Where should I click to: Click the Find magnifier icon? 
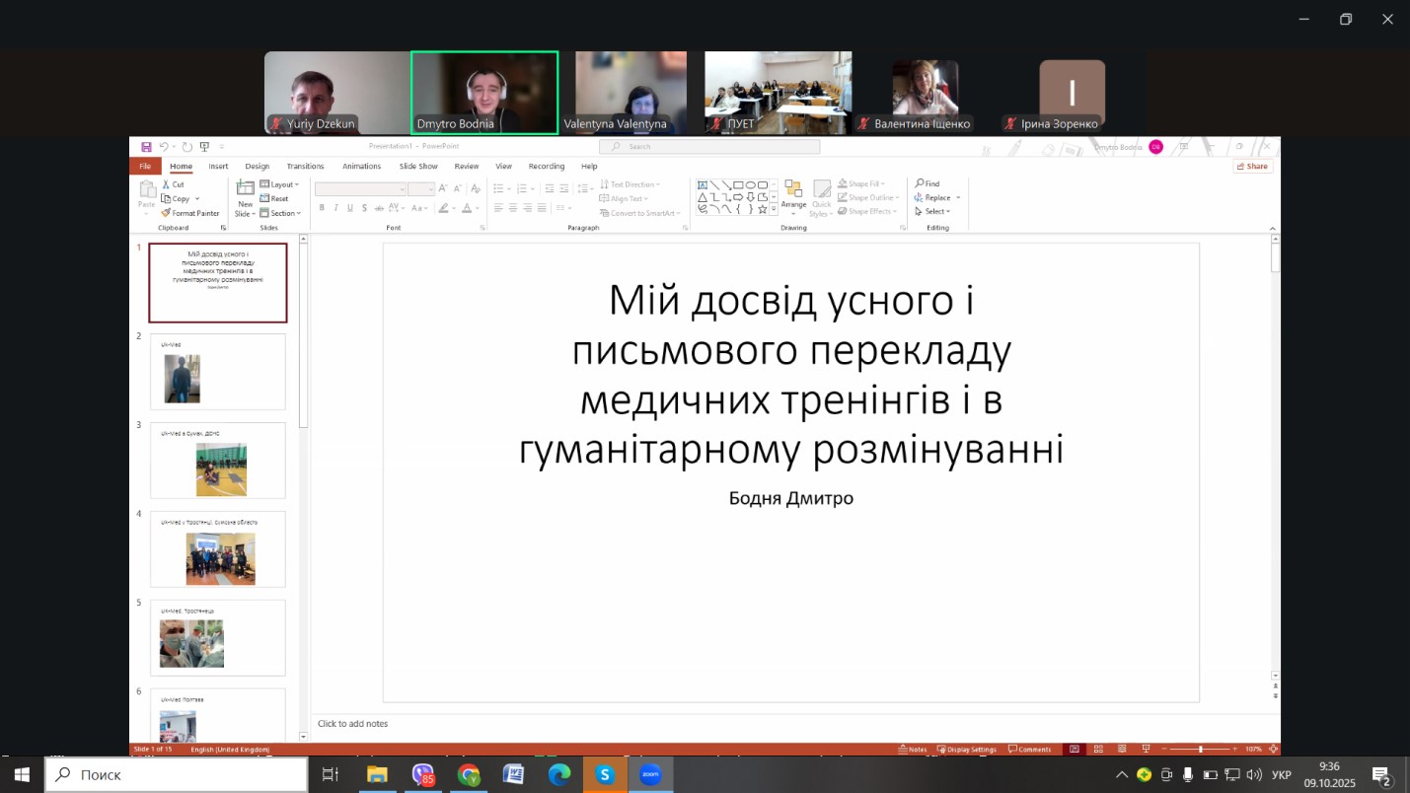920,183
